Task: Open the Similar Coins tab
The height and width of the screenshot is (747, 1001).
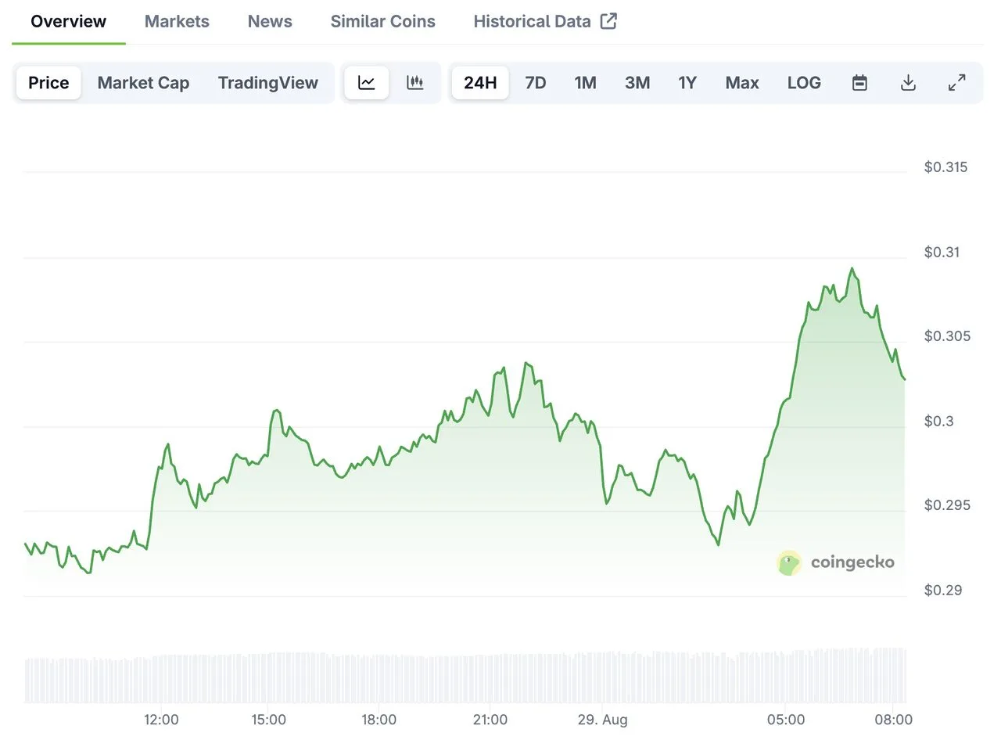Action: pyautogui.click(x=382, y=21)
